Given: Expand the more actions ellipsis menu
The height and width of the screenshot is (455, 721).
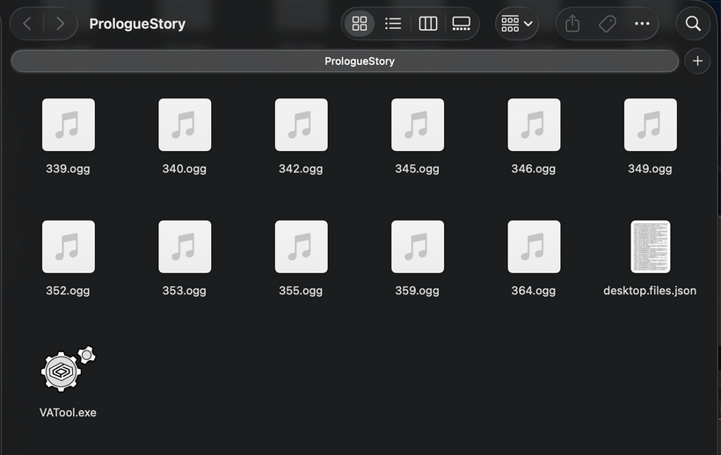Looking at the screenshot, I should tap(642, 24).
